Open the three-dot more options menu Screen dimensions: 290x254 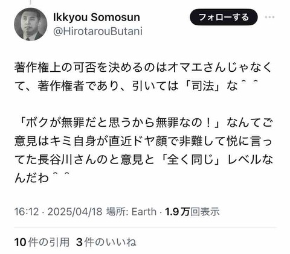(269, 17)
